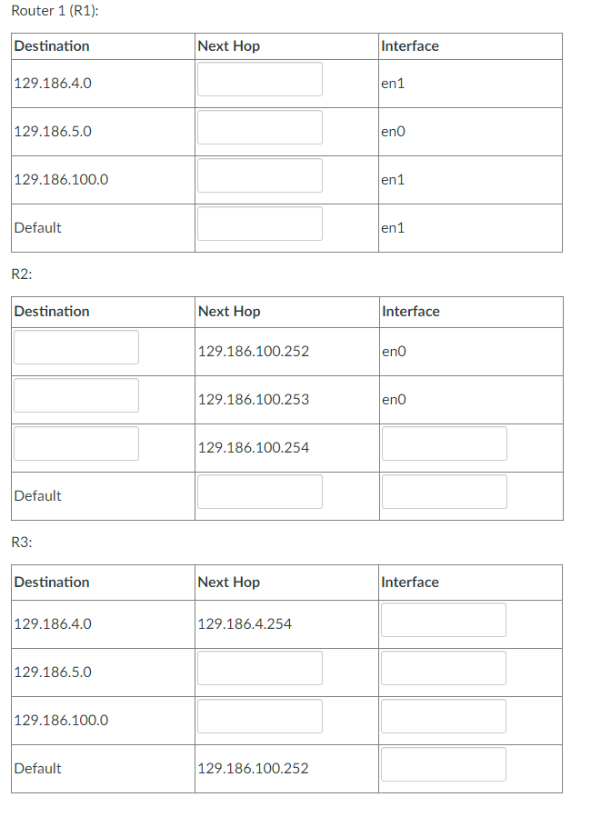Click the Interface field beside next hop 129.186.100.254

443,443
